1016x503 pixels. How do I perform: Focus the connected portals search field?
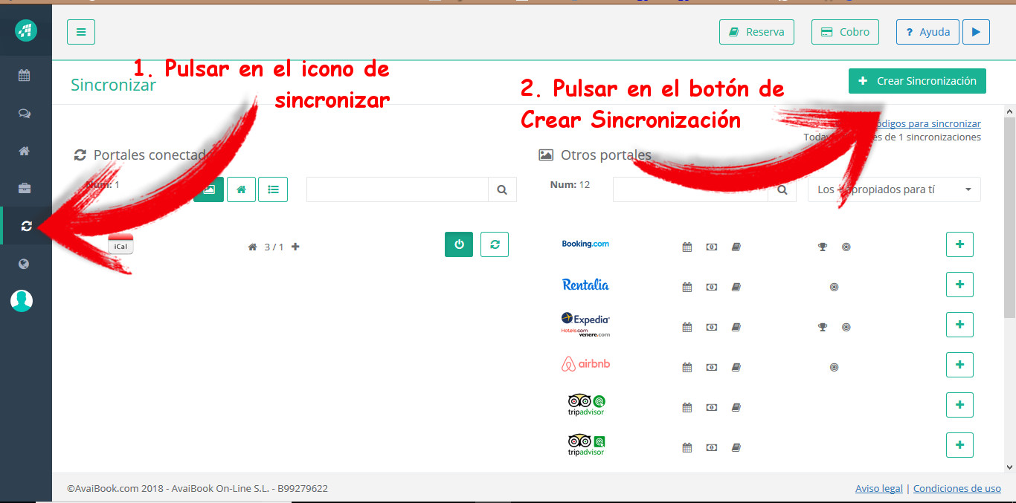[397, 189]
